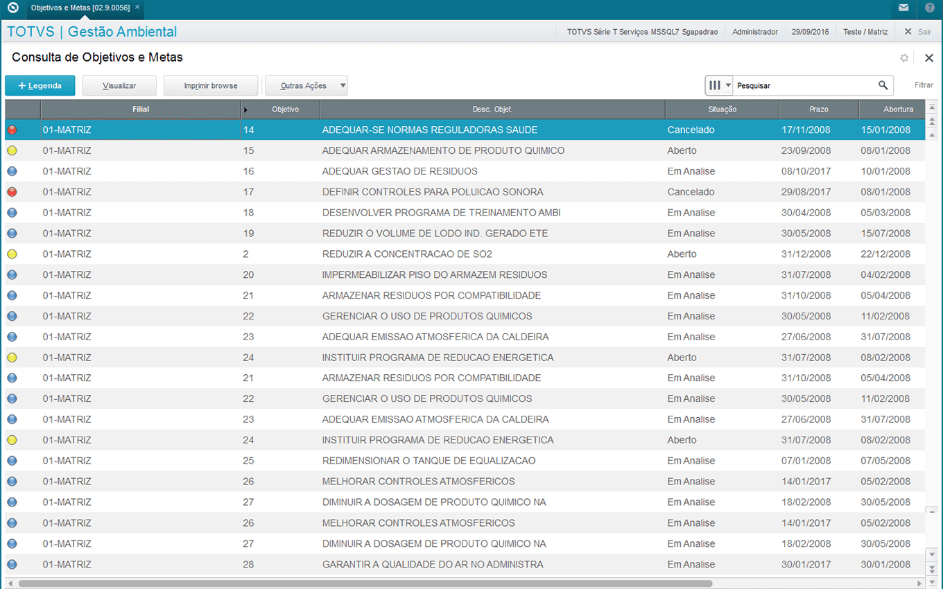Click the help question mark icon
This screenshot has height=589, width=943.
click(x=930, y=8)
